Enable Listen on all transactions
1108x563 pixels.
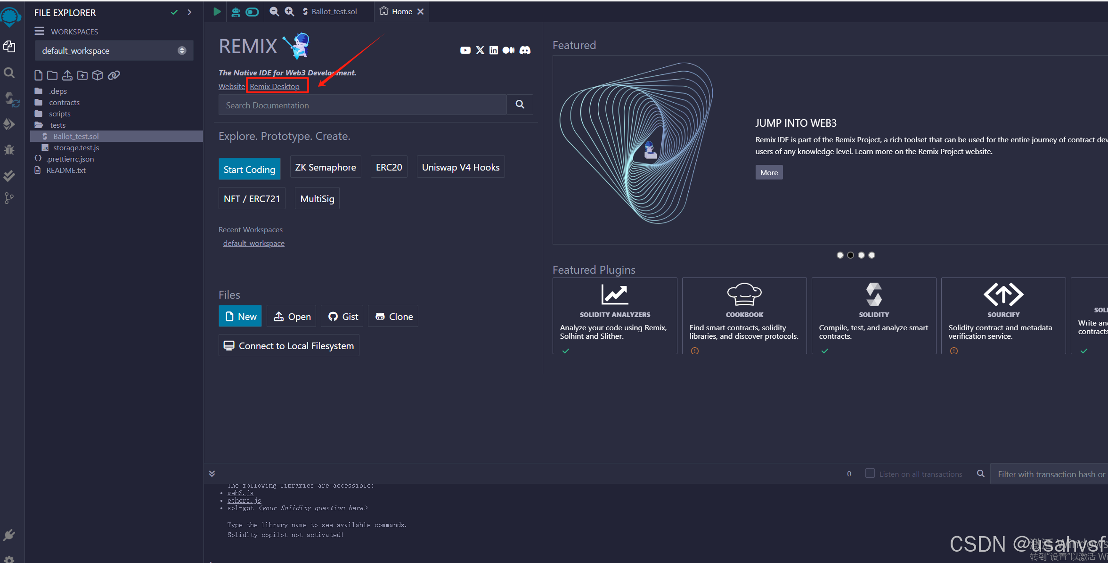[x=870, y=473]
